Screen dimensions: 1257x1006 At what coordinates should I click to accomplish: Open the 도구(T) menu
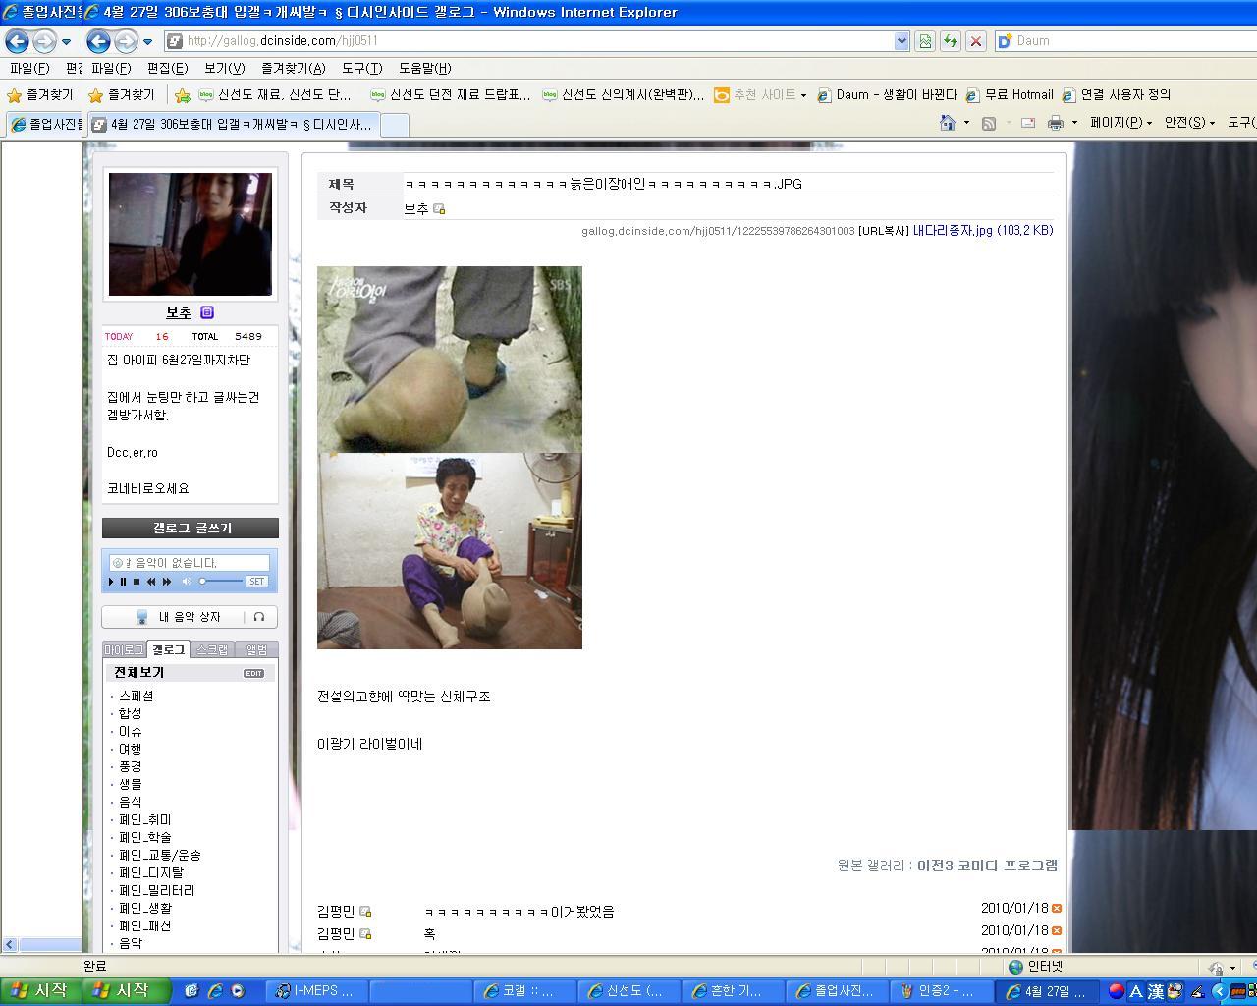[x=361, y=68]
